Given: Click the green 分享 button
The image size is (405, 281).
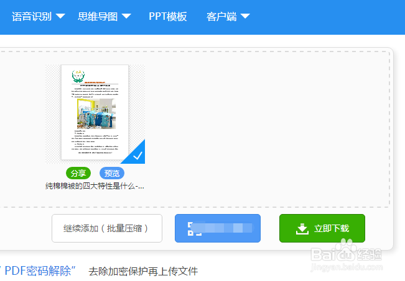Looking at the screenshot, I should coord(78,173).
